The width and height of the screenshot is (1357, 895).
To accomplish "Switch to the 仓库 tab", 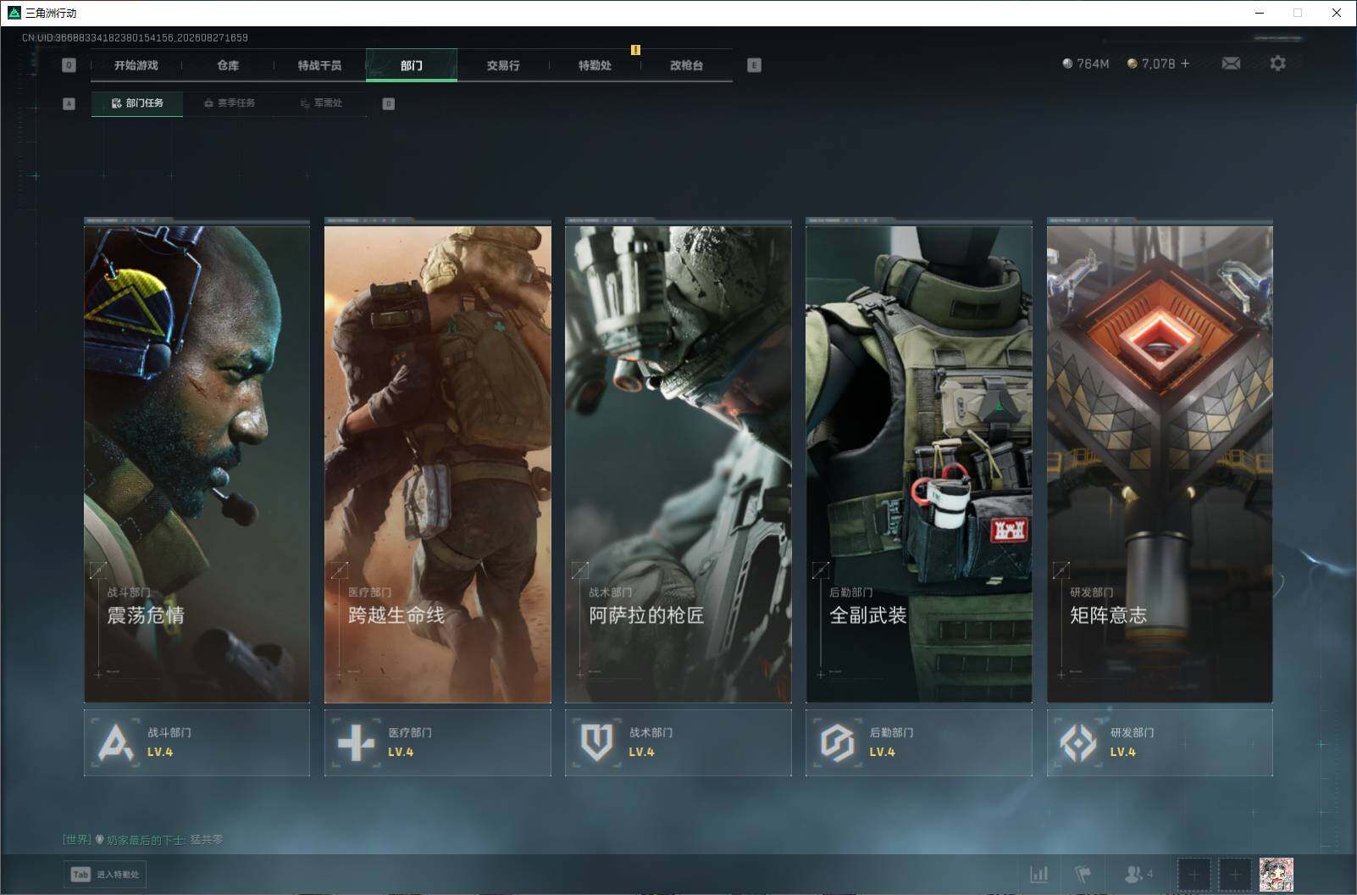I will coord(228,65).
